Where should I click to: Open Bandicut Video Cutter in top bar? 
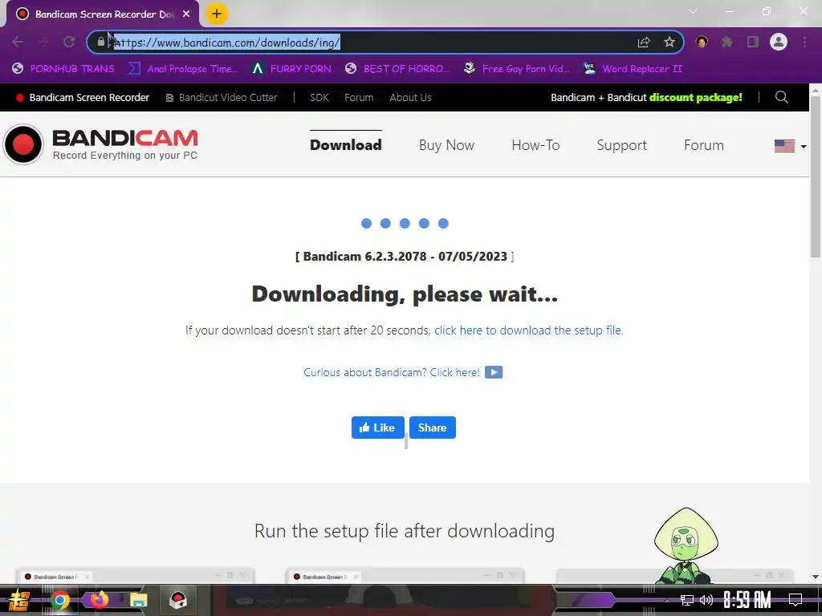pyautogui.click(x=222, y=97)
